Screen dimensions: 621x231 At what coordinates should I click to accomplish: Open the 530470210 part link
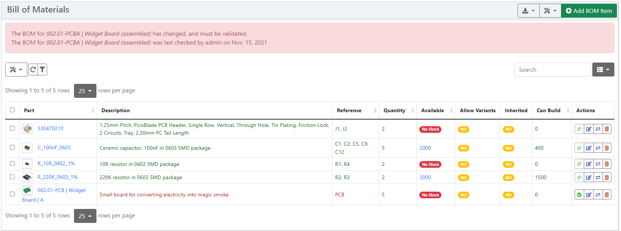(x=50, y=128)
